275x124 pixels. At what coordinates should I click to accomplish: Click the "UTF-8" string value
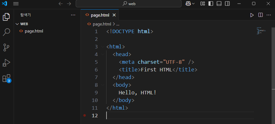pos(174,62)
